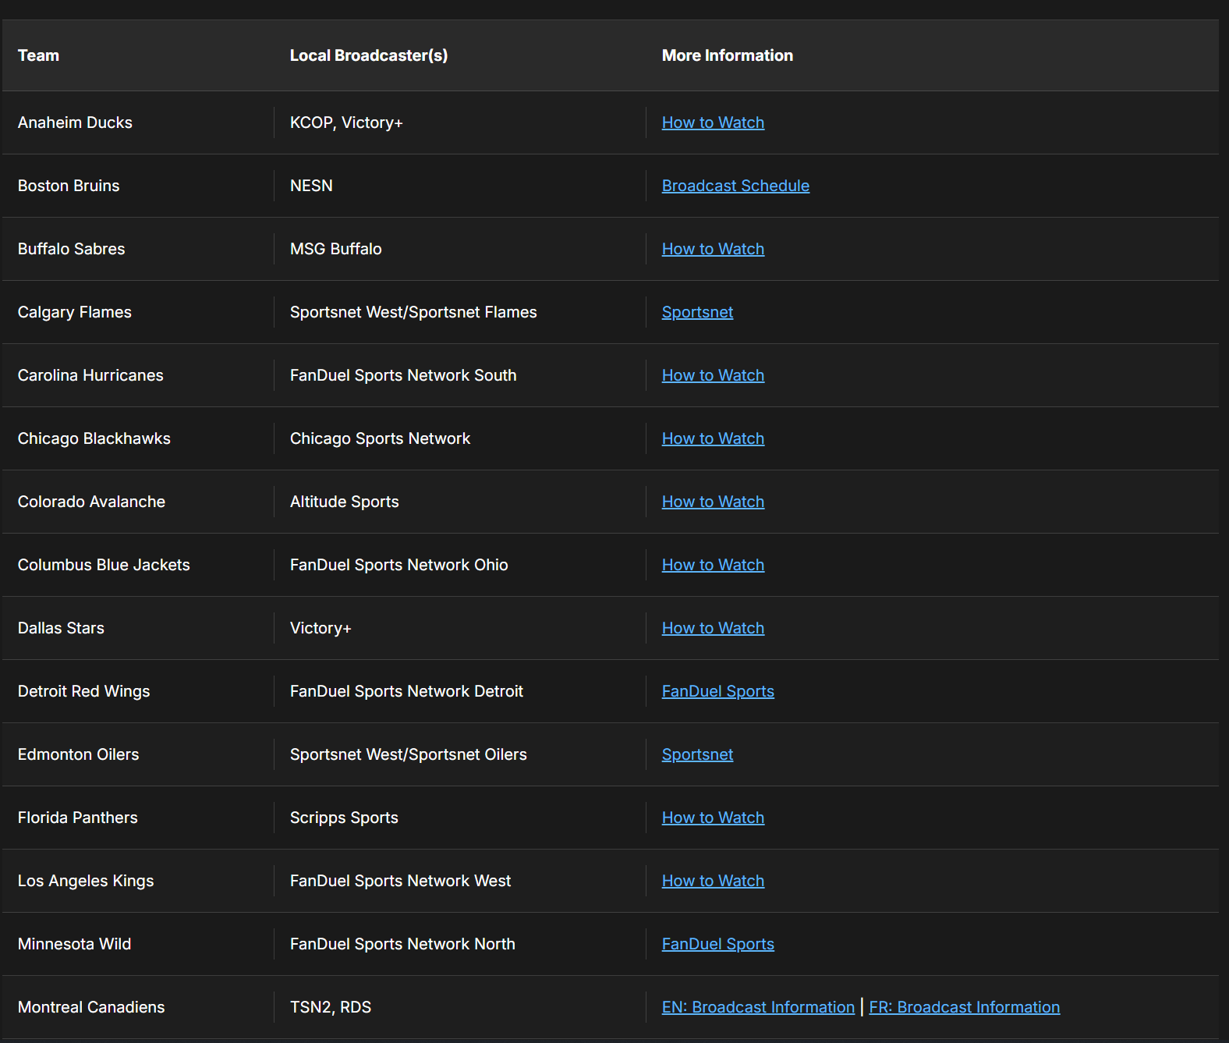Open Montreal FR: Broadcast Information link
The height and width of the screenshot is (1043, 1229).
(x=964, y=1007)
